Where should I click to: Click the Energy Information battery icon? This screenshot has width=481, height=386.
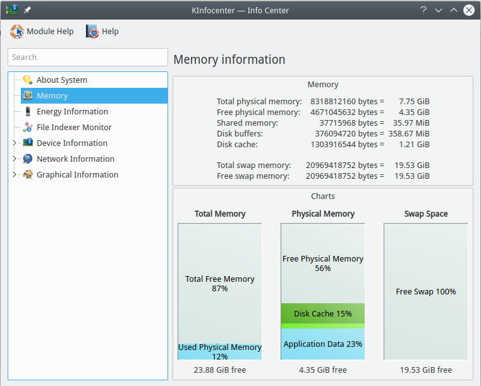click(28, 111)
